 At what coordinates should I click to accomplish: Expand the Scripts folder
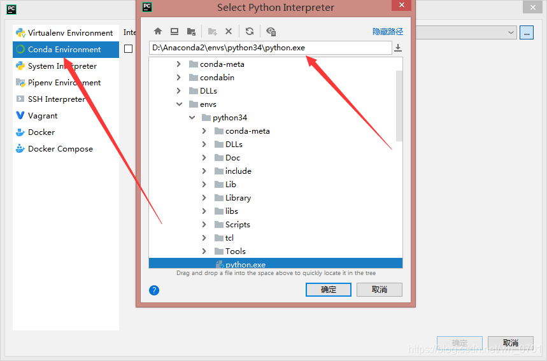(x=204, y=225)
